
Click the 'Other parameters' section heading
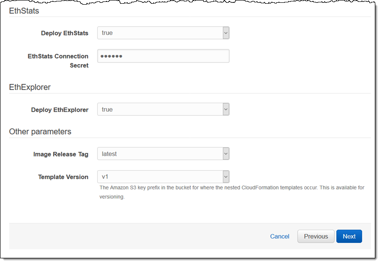point(40,132)
